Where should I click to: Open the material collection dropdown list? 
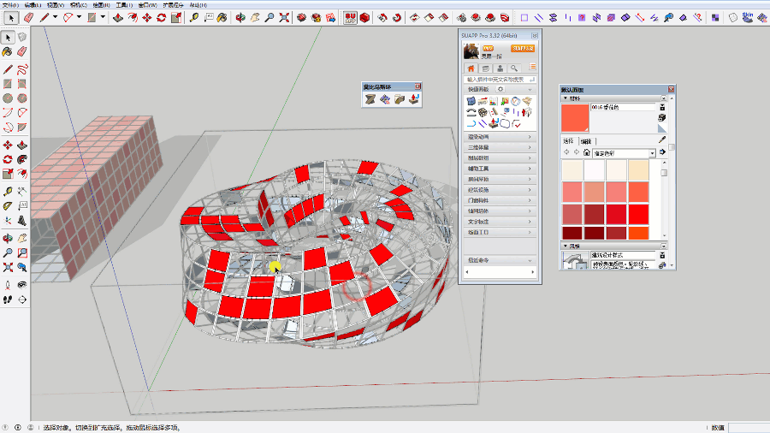(x=652, y=153)
